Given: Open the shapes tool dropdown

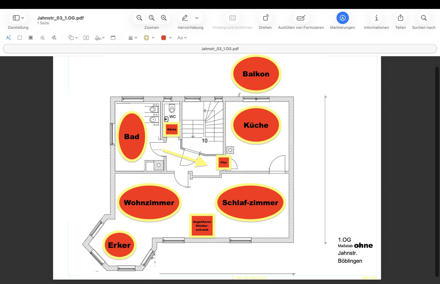Looking at the screenshot, I should 73,38.
